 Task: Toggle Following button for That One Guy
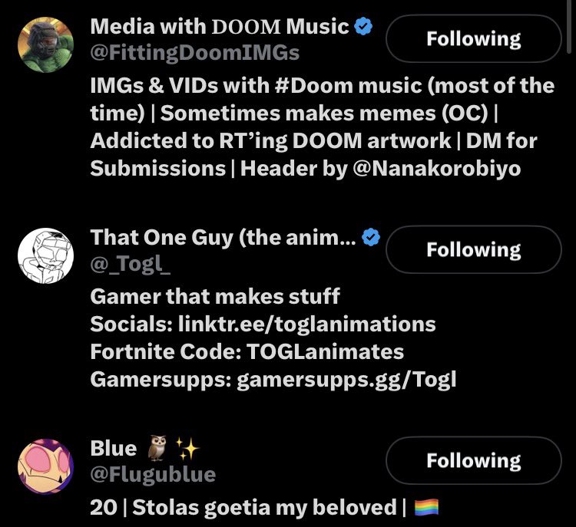[x=474, y=249]
